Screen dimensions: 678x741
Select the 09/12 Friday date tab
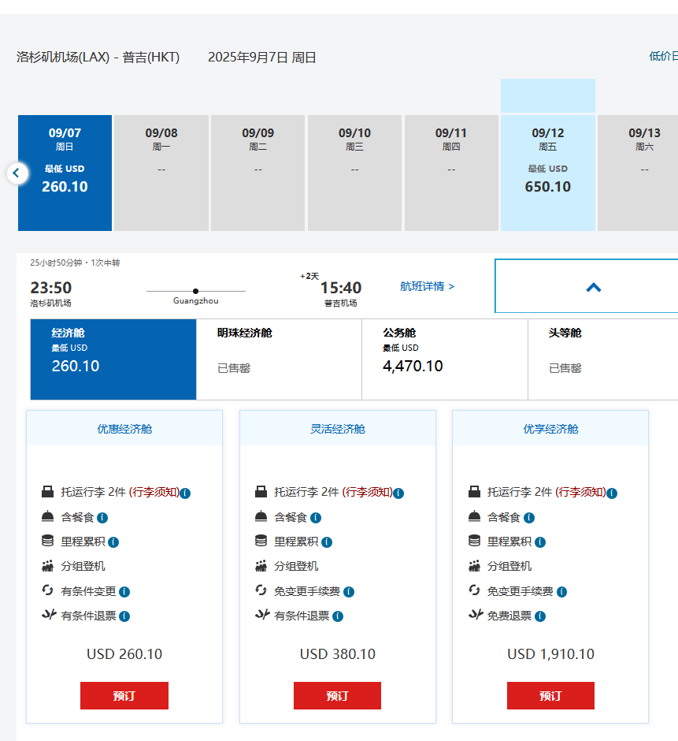pyautogui.click(x=547, y=172)
